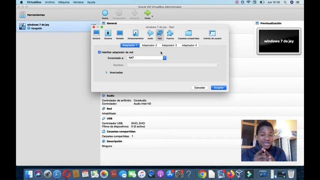Click the green Iniciar arrow icon
Screen dimensions: 320x180
(147, 13)
